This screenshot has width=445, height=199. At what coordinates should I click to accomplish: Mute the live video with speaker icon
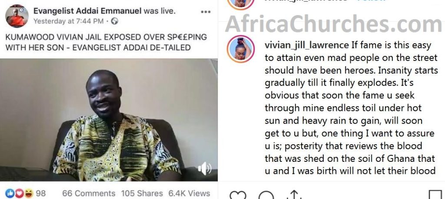(204, 169)
